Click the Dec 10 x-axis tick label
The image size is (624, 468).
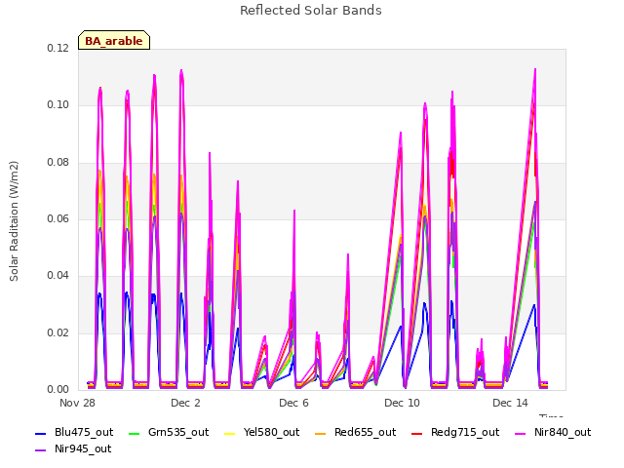pos(402,403)
